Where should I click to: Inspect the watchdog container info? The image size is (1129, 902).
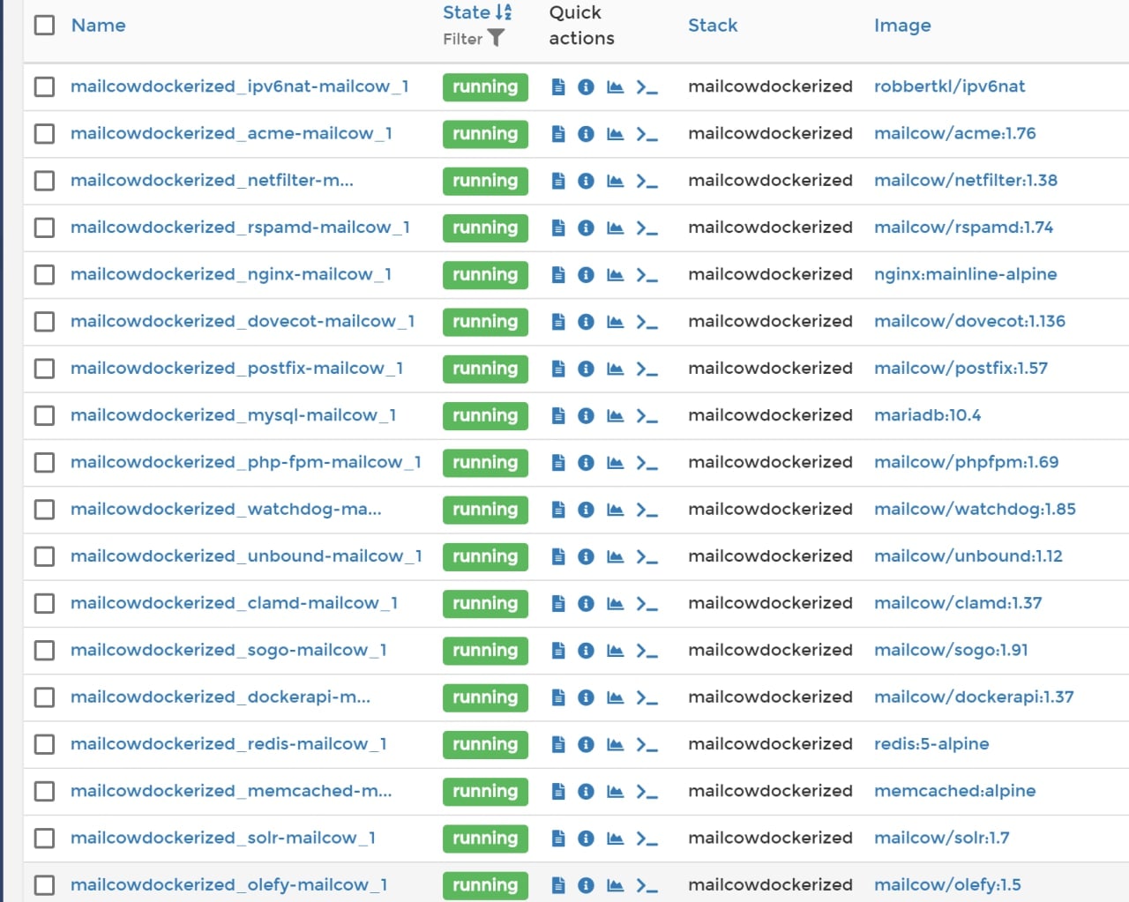(586, 510)
